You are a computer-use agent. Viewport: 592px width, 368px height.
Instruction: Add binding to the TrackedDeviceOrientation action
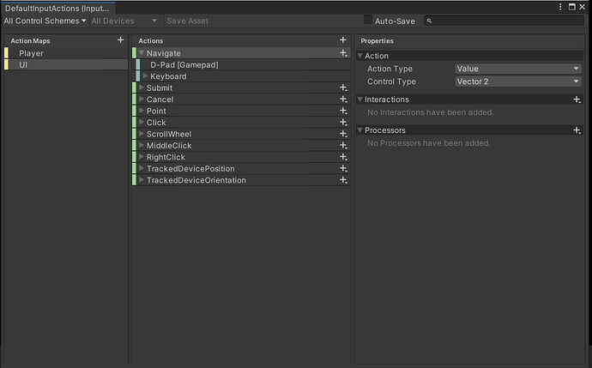(x=343, y=180)
